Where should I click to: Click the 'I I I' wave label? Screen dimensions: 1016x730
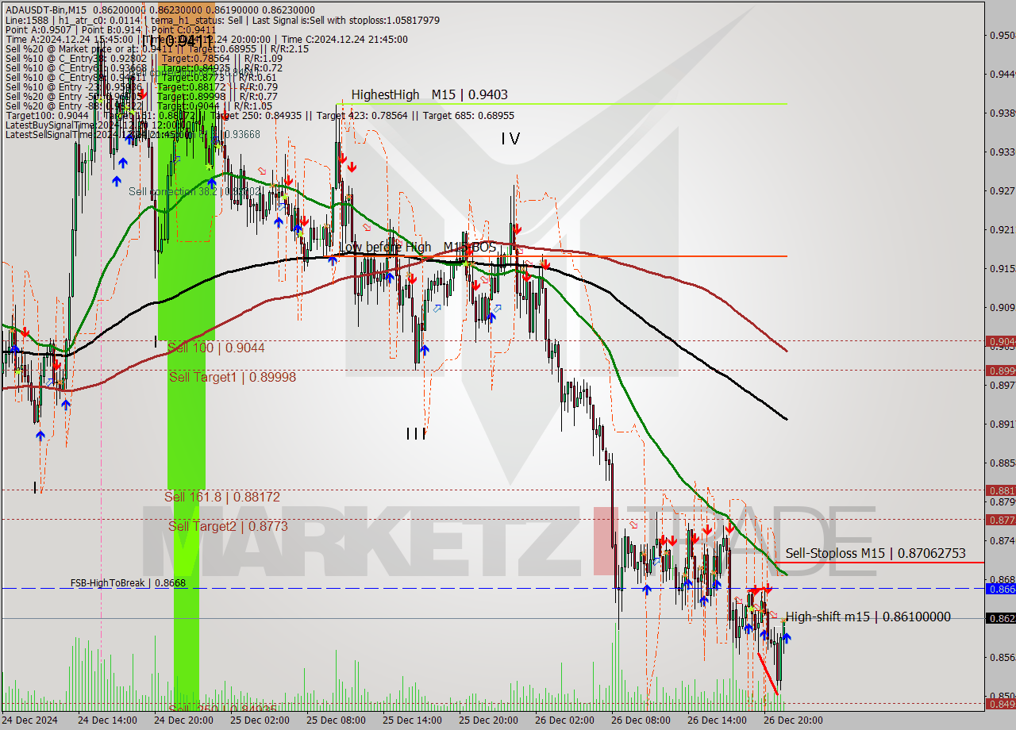point(416,433)
